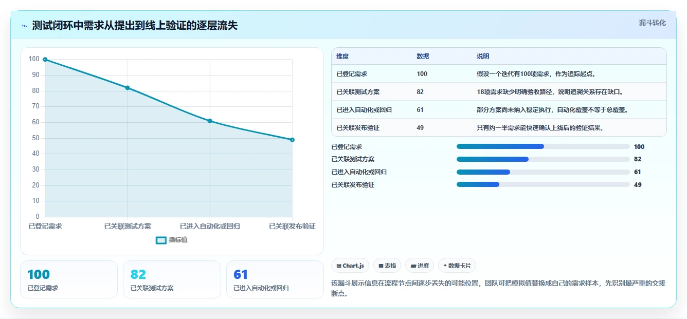Click the 漏斗转化 tag in the header
Screen dimensions: 687x319
652,23
